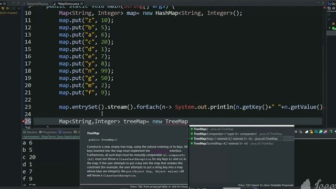The width and height of the screenshot is (336, 189).
Task: Click the terminated MapDemo Java Application label
Action: (51, 136)
